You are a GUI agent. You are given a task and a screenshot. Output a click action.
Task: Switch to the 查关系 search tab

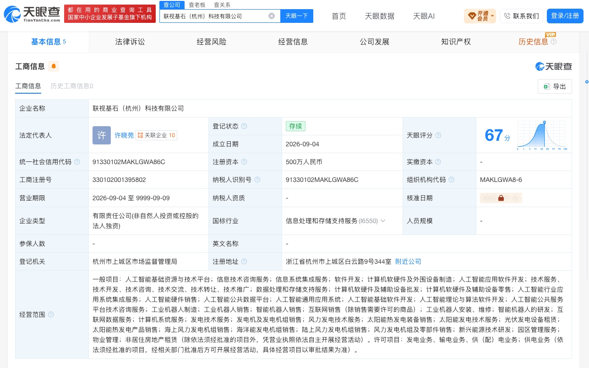(222, 5)
